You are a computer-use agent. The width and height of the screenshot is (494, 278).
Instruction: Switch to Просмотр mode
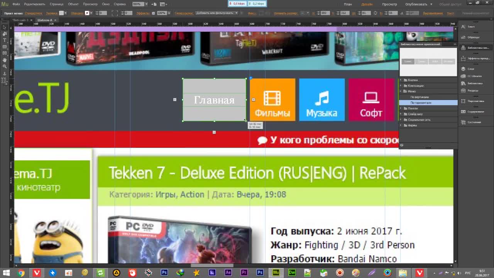389,4
